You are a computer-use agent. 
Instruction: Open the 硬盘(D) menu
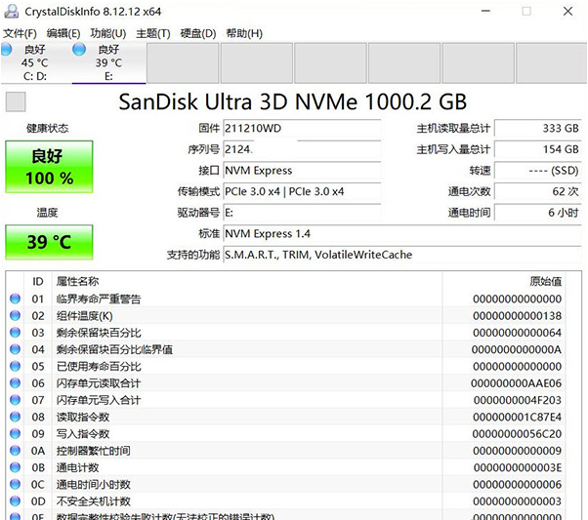(198, 33)
